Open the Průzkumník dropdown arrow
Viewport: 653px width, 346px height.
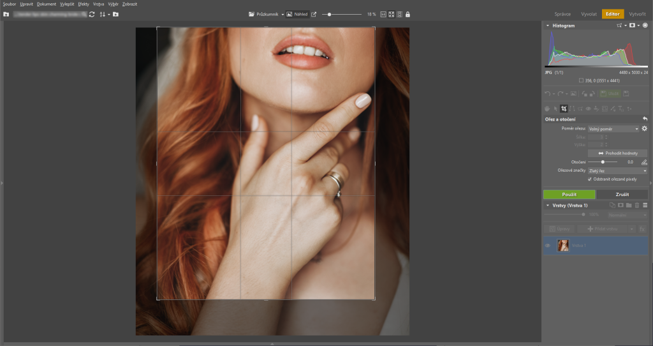[x=282, y=15]
